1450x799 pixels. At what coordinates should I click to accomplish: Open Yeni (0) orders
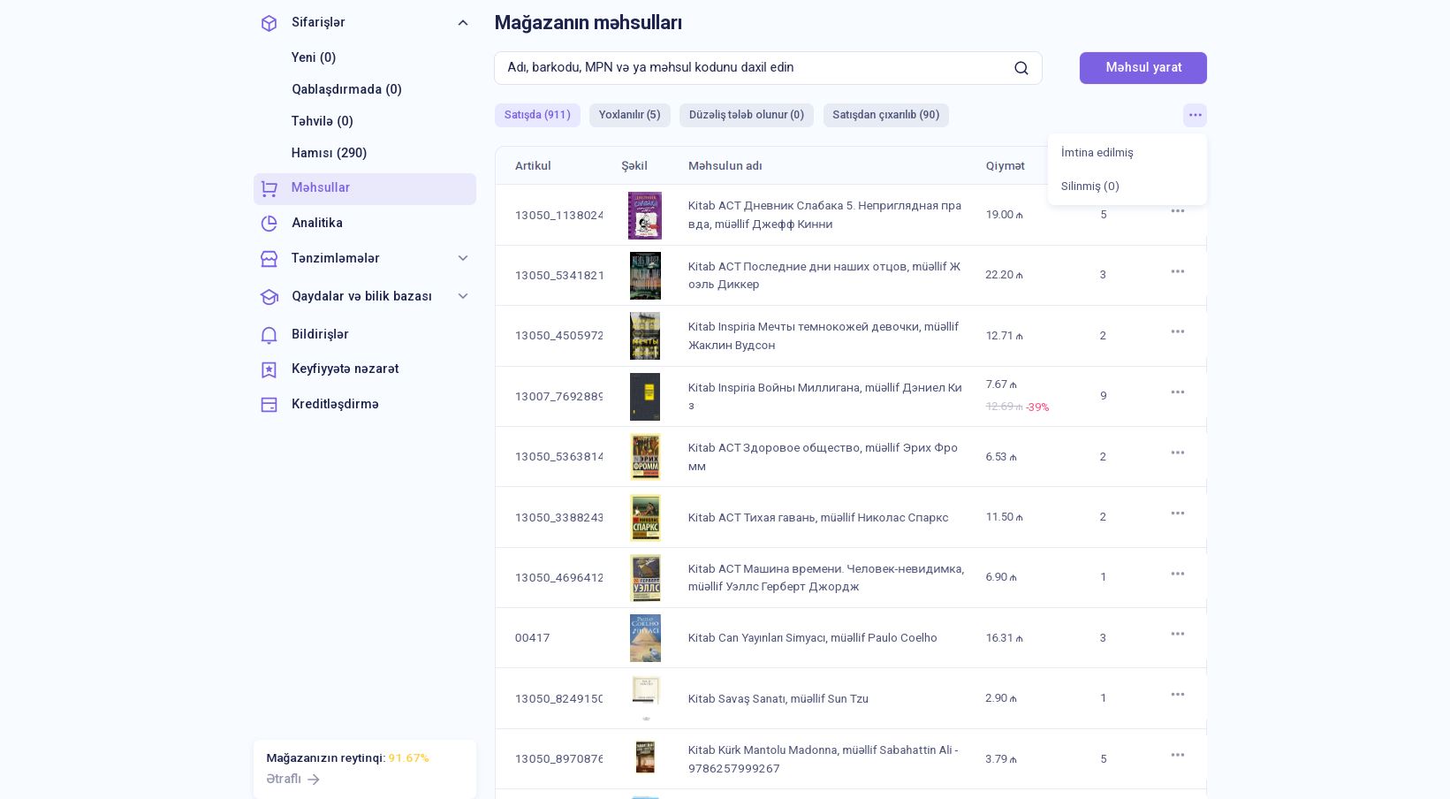314,57
